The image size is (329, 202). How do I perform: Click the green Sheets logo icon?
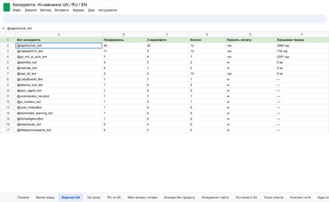point(7,7)
